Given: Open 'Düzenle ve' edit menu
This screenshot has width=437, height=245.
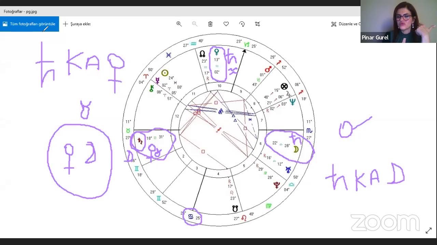Looking at the screenshot, I should click(346, 24).
